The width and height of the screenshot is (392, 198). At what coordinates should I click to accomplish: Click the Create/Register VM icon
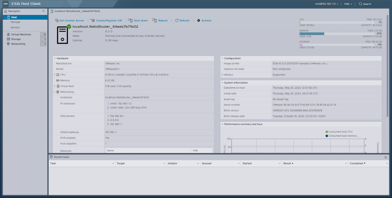93,20
